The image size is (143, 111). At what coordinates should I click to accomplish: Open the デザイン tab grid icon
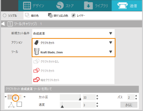click(x=27, y=6)
